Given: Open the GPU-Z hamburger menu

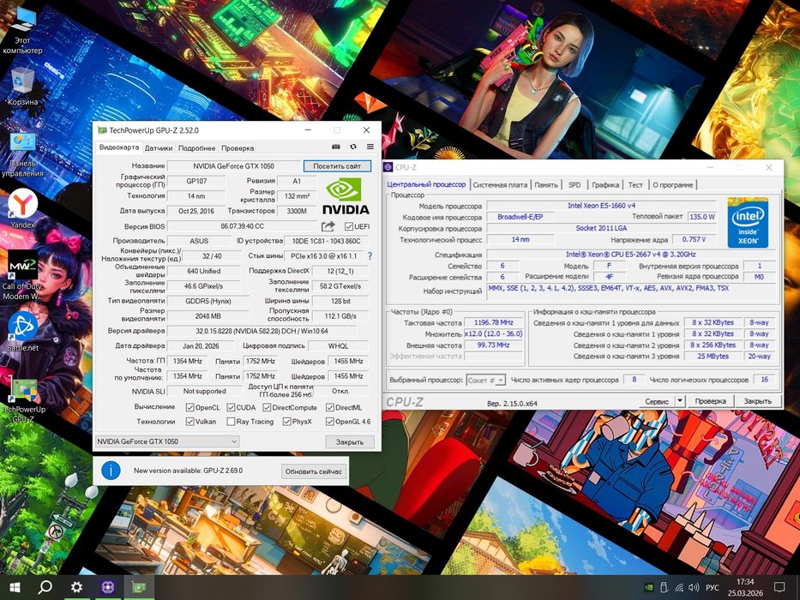Looking at the screenshot, I should tap(369, 147).
